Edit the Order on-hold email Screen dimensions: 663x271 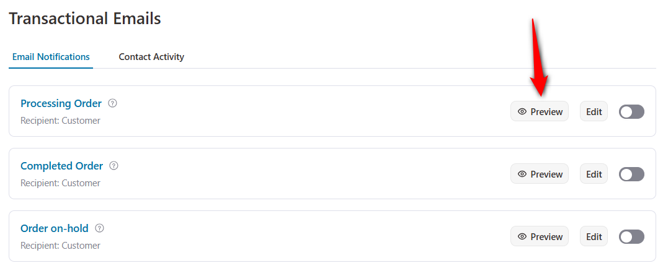point(594,236)
